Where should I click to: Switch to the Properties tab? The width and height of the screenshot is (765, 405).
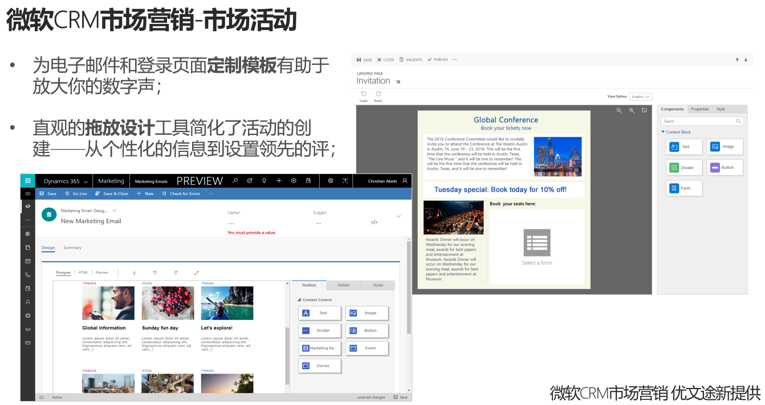(x=700, y=109)
